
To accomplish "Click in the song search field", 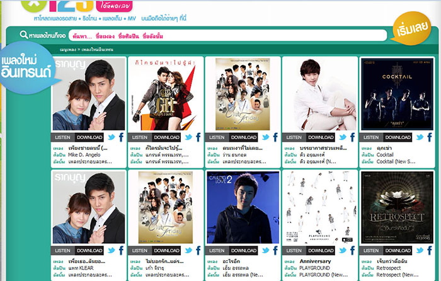I will point(228,36).
